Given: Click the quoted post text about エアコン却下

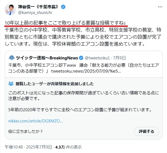Looking at the screenshot, I should click(x=83, y=68).
